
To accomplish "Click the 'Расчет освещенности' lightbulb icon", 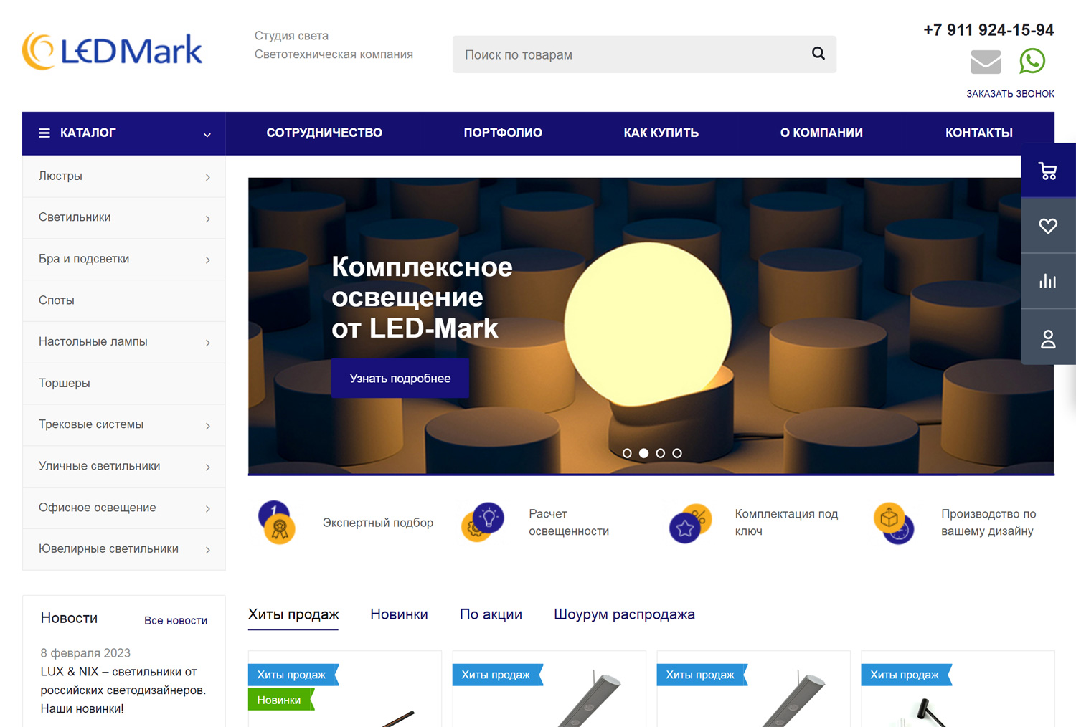I will 482,523.
